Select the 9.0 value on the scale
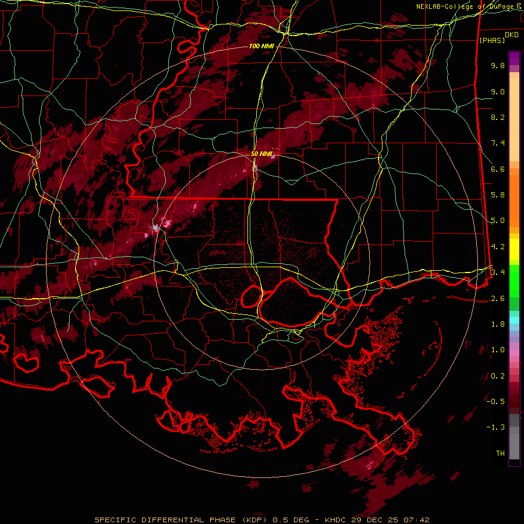Image resolution: width=524 pixels, height=524 pixels. (x=498, y=91)
